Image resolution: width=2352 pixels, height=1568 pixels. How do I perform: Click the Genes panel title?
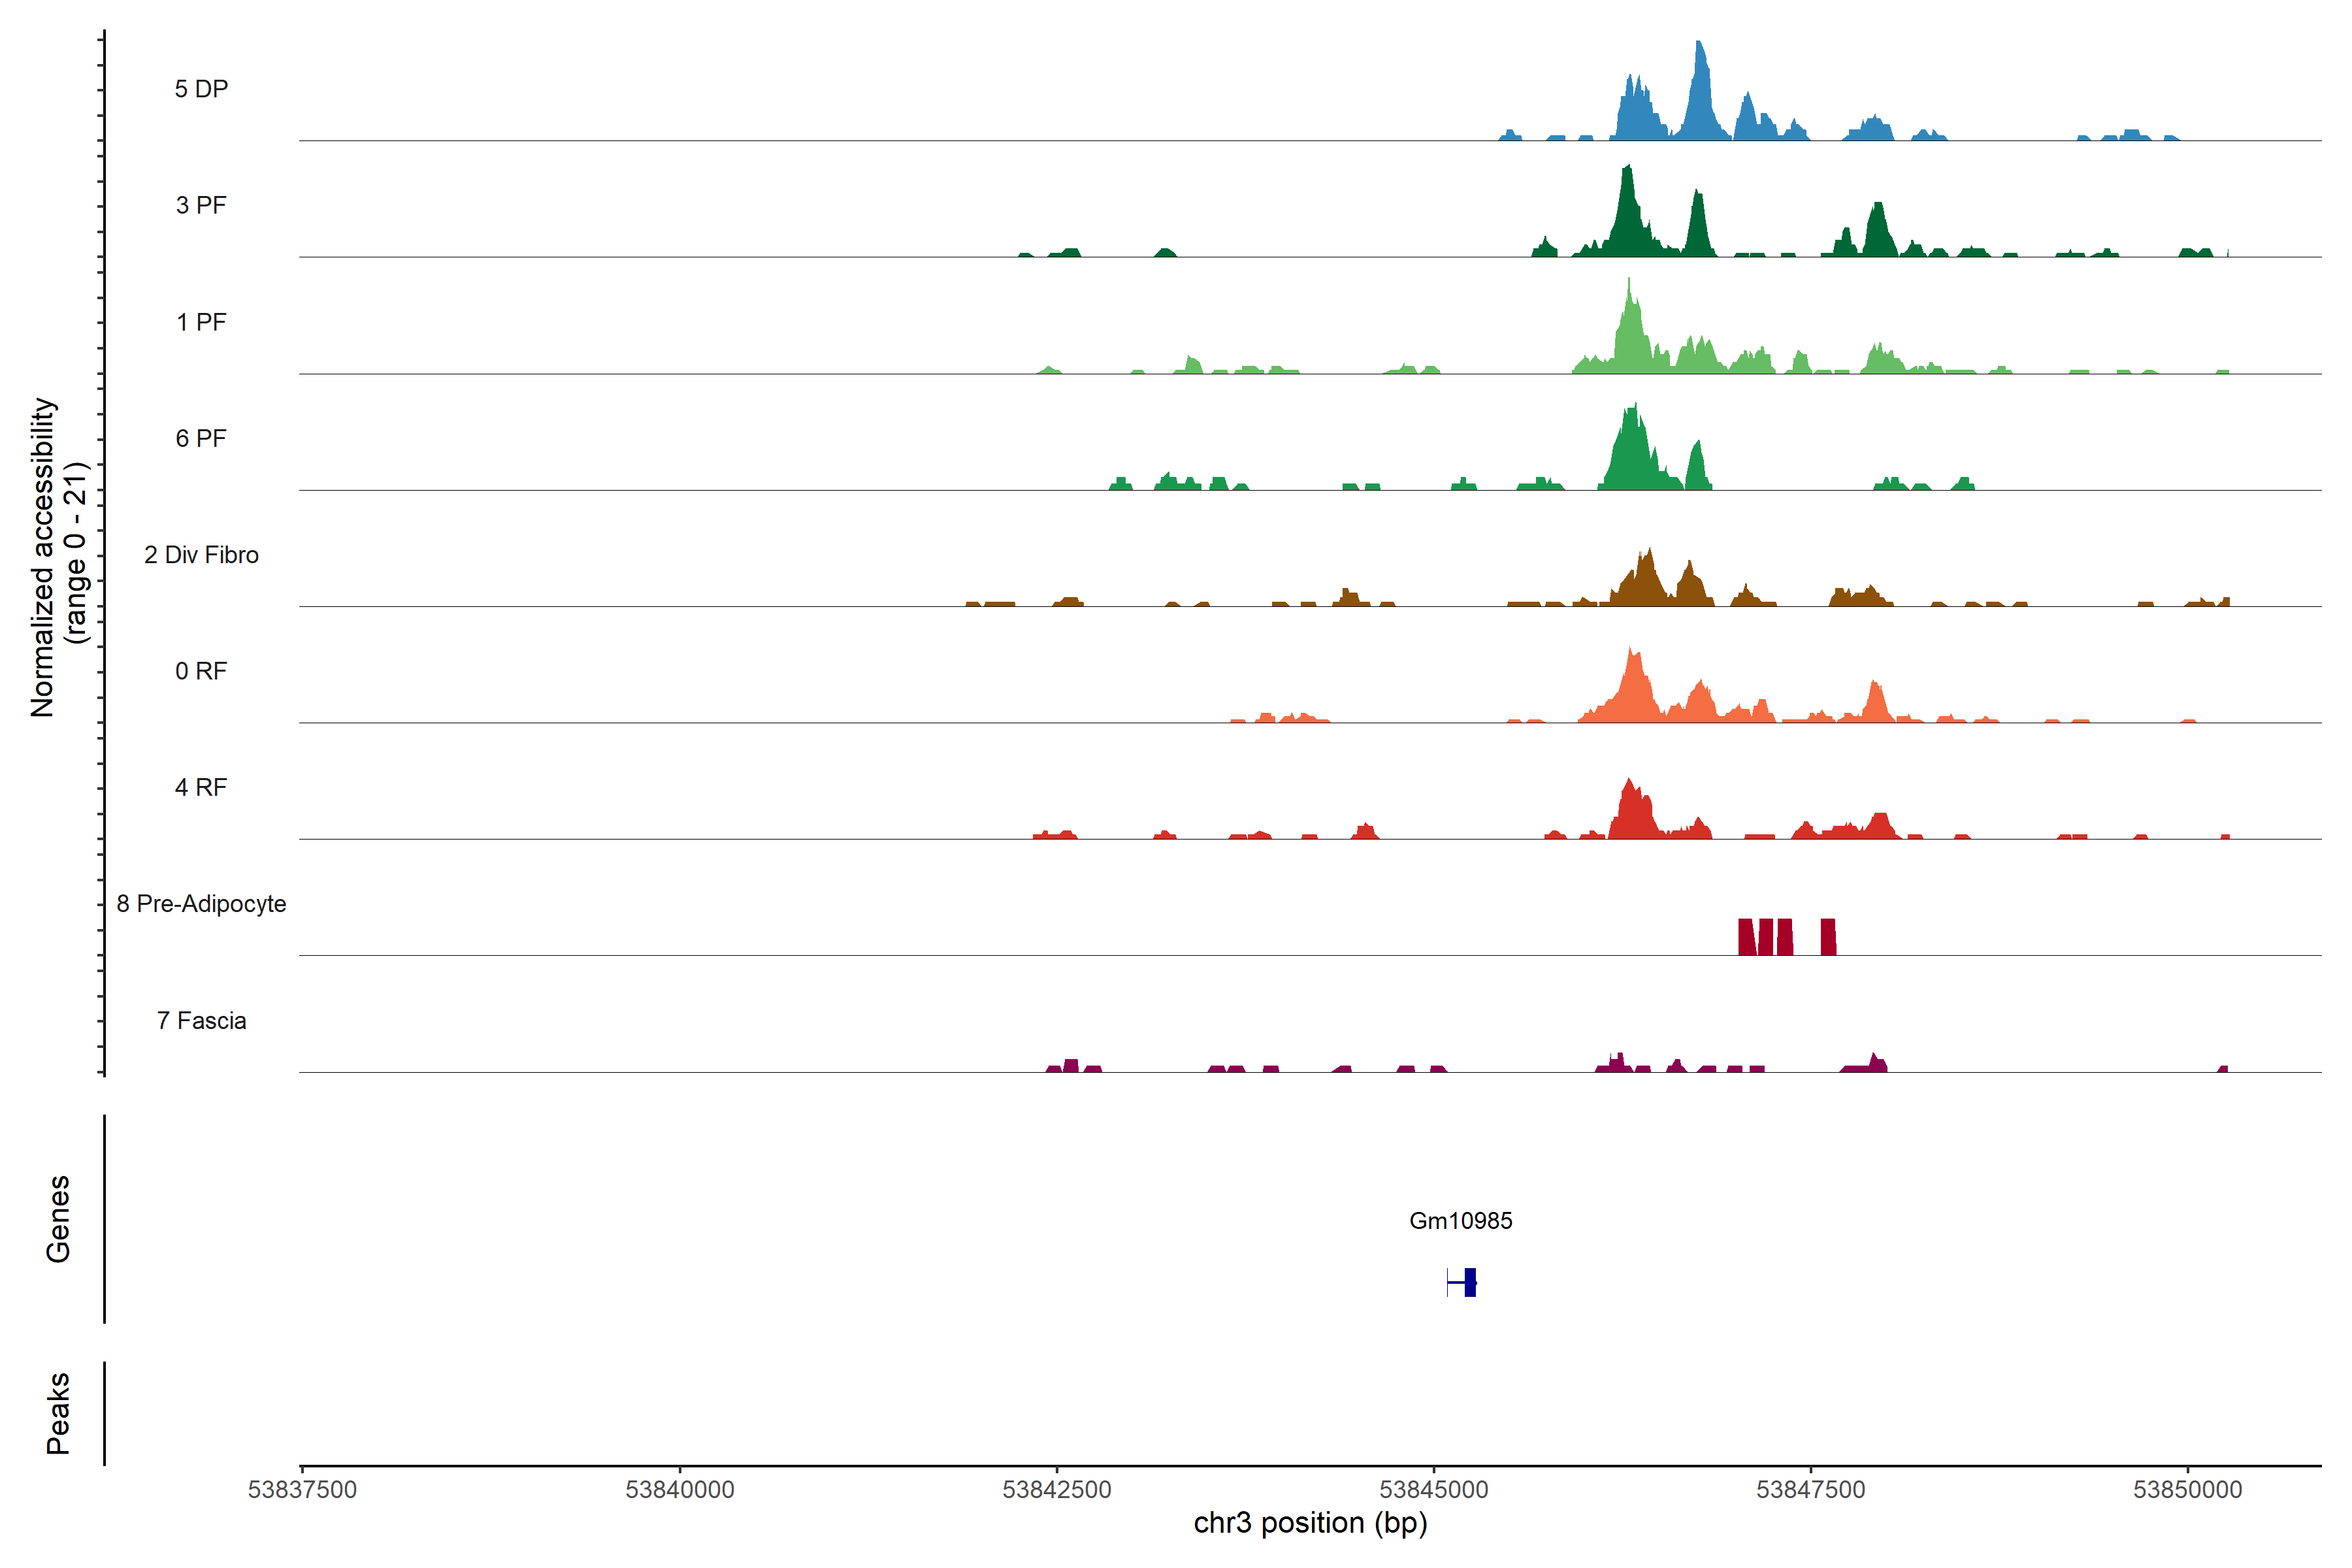point(58,1218)
